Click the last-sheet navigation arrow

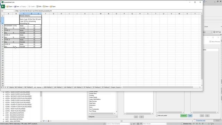point(7,87)
